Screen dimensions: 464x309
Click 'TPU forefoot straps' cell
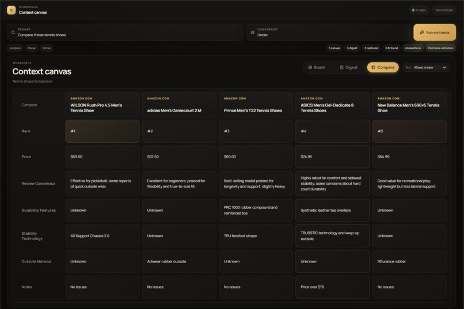pyautogui.click(x=256, y=236)
